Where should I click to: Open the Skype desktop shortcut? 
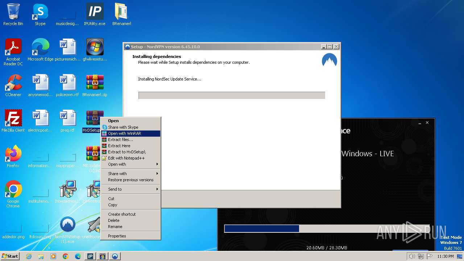point(40,14)
